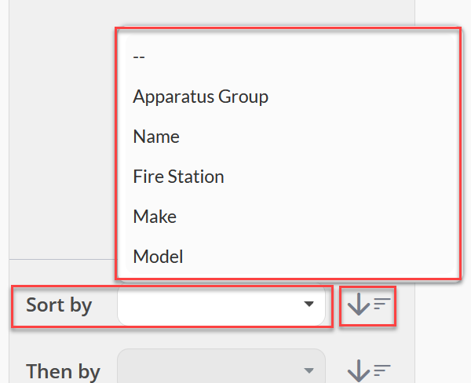Click the empty gray panel above Sort by

(x=61, y=129)
